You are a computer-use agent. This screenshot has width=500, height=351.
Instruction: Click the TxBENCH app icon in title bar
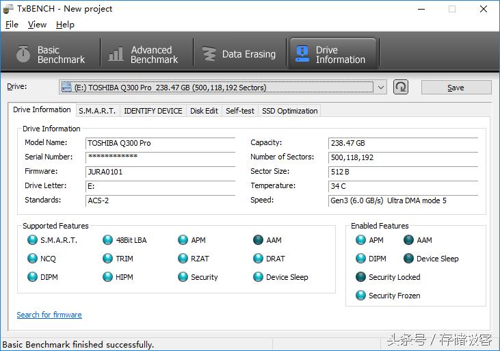coord(8,9)
